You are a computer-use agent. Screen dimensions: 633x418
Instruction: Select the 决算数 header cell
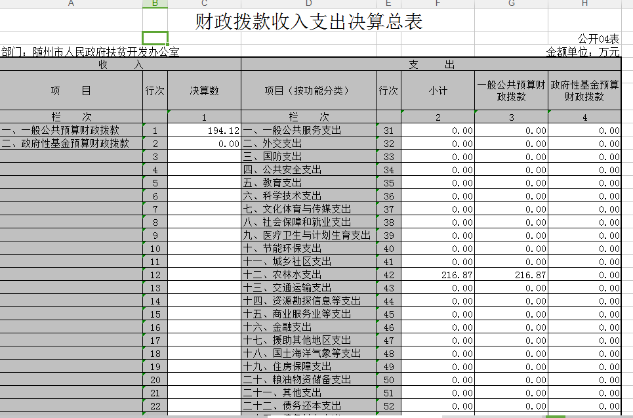coord(204,91)
